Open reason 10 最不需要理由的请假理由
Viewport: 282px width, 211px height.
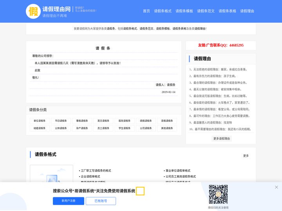click(x=220, y=129)
